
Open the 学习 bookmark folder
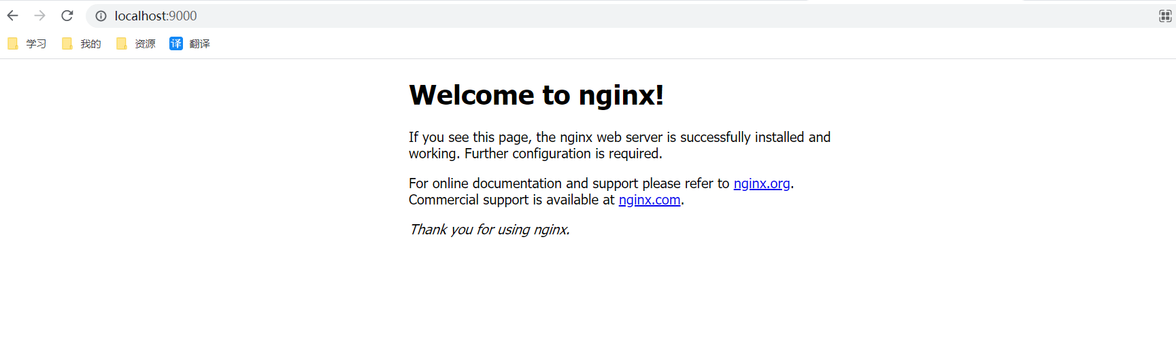tap(27, 43)
